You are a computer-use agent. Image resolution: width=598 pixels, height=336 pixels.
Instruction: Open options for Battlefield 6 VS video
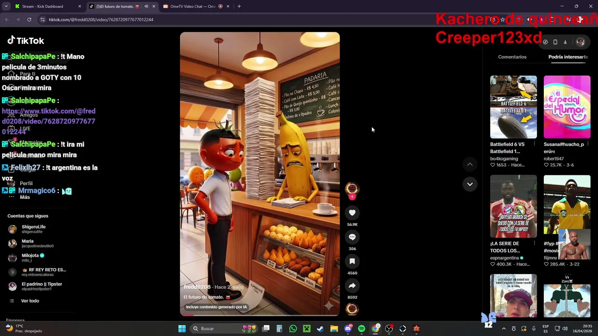point(534,144)
